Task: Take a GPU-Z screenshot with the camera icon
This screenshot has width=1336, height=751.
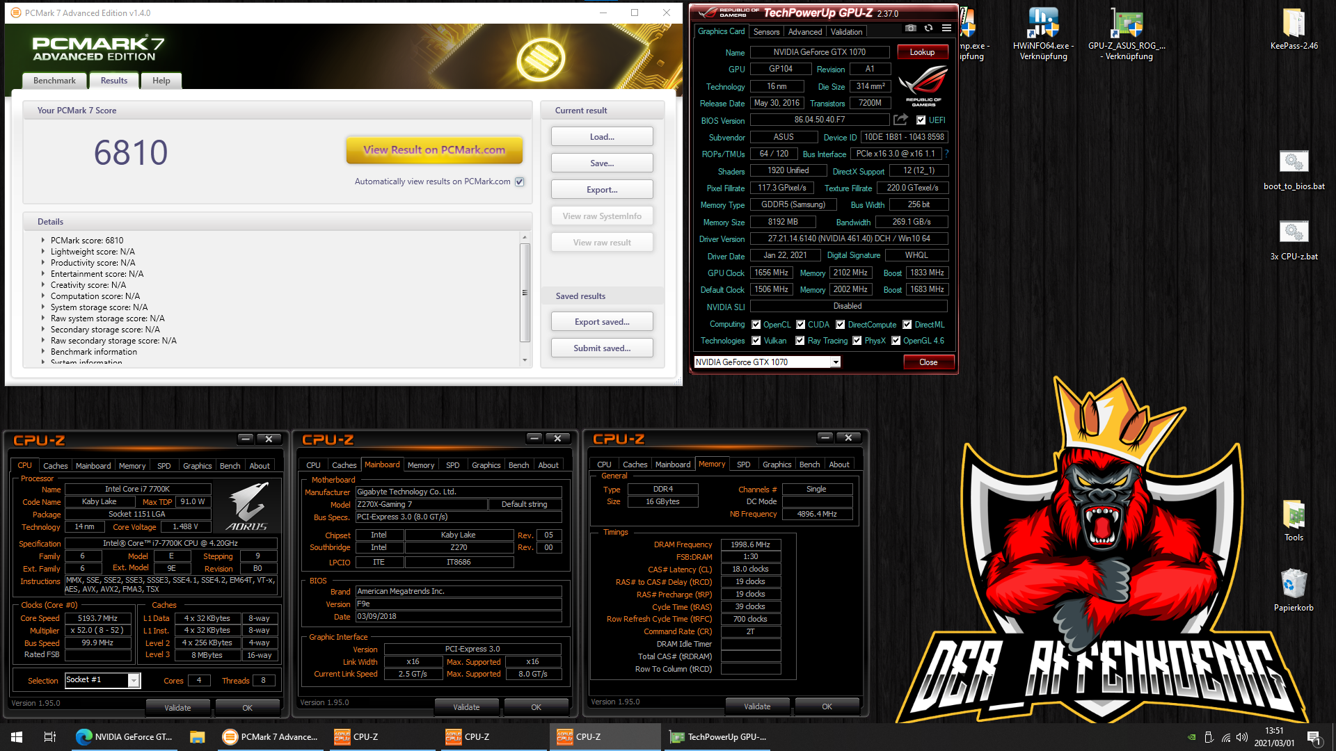Action: pyautogui.click(x=910, y=29)
